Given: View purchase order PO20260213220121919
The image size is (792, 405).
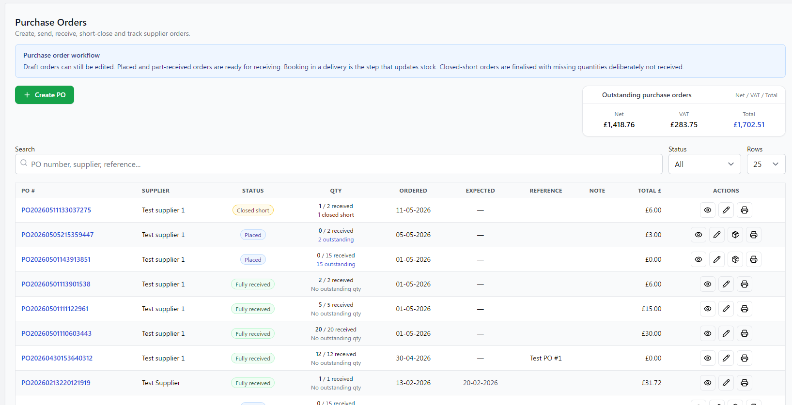Looking at the screenshot, I should click(708, 383).
